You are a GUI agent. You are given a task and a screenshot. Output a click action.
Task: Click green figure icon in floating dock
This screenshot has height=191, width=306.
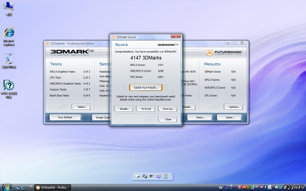165,176
